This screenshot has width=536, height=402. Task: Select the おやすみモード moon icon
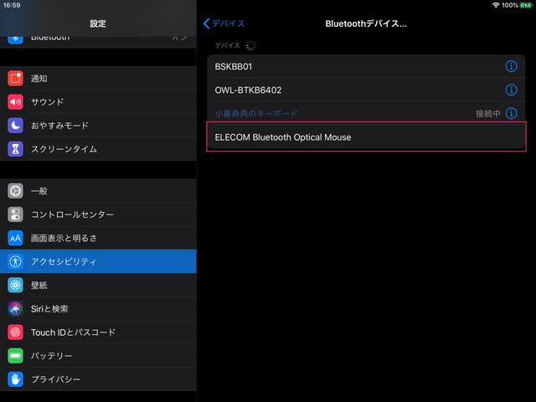point(15,126)
